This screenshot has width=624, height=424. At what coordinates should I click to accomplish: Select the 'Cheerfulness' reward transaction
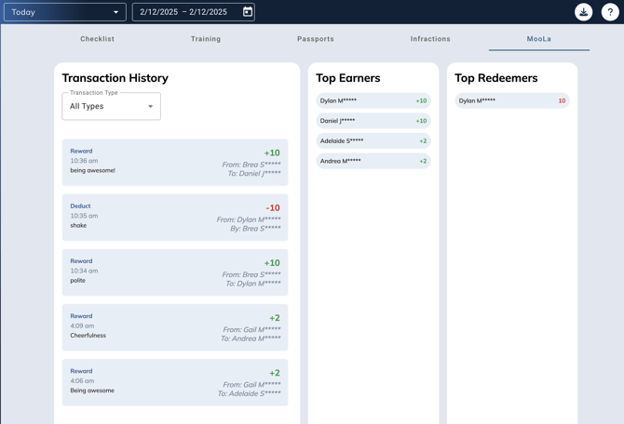[175, 327]
